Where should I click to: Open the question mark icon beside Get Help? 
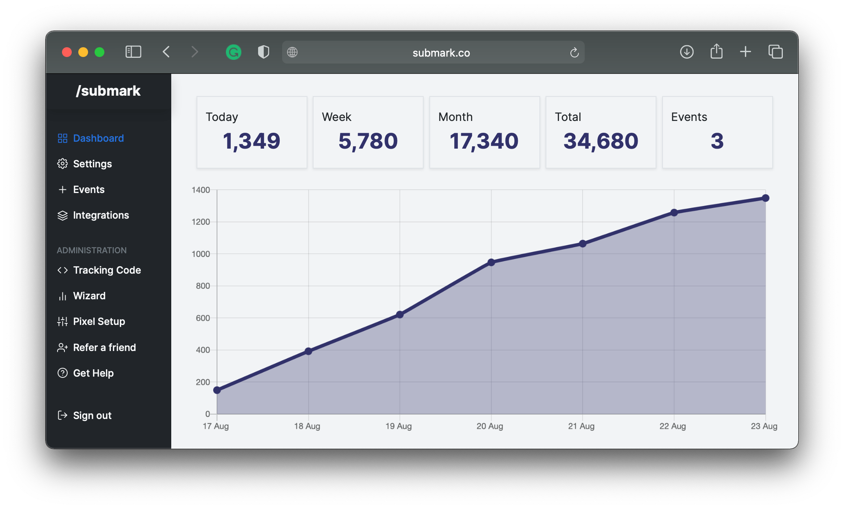point(63,373)
